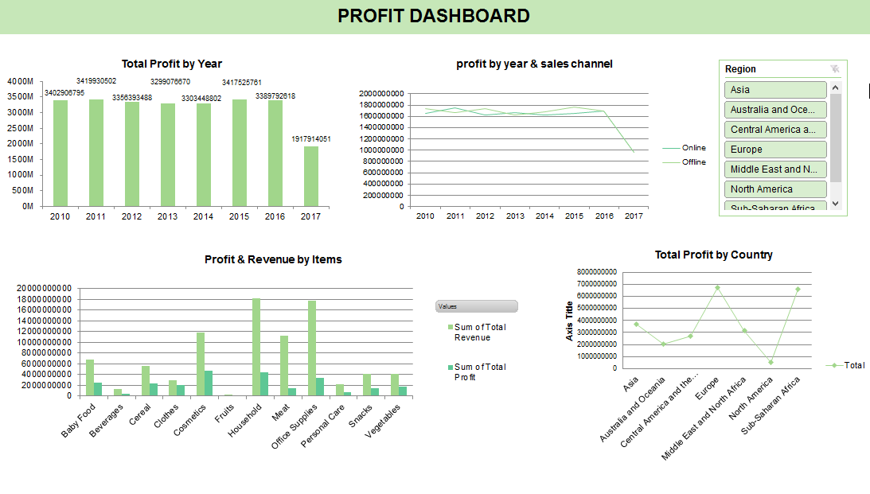
Task: Toggle Asia in the Region slicer
Action: coord(775,89)
